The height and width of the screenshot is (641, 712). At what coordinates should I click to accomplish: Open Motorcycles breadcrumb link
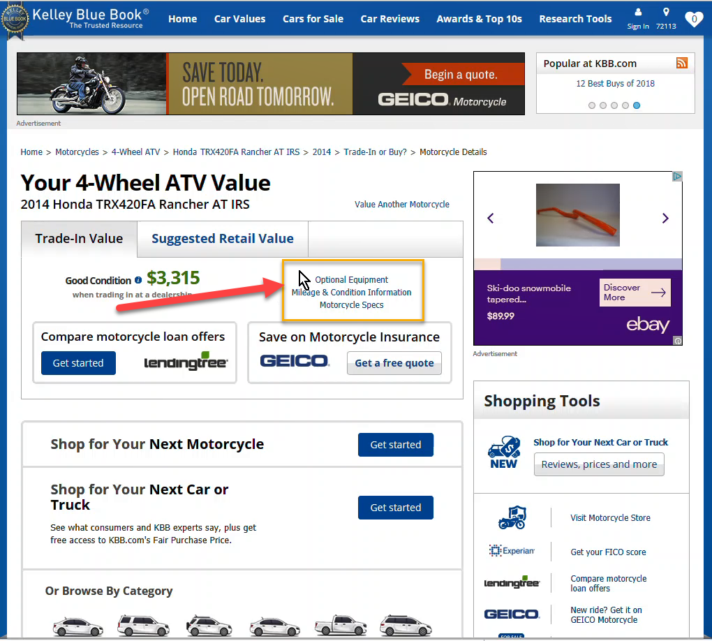click(x=77, y=152)
